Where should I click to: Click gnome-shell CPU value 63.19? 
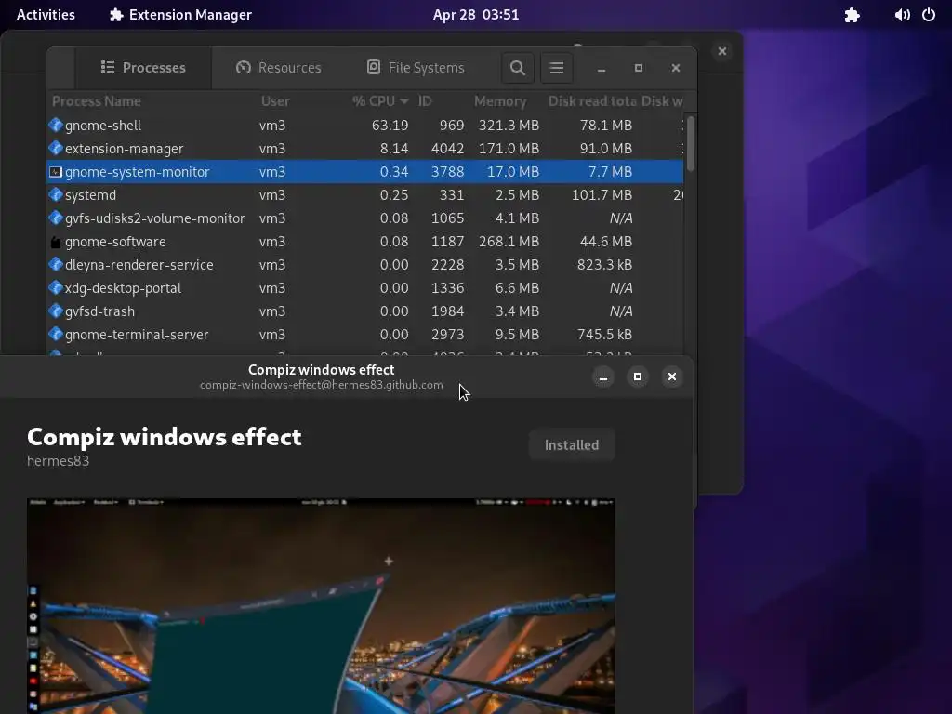pyautogui.click(x=390, y=126)
